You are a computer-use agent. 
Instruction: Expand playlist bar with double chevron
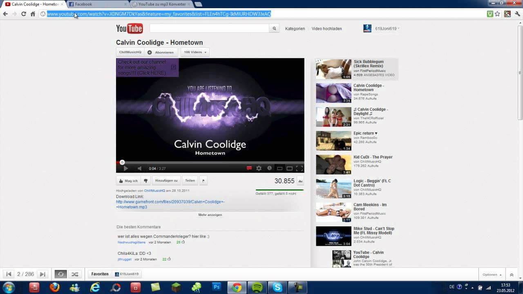(x=512, y=274)
